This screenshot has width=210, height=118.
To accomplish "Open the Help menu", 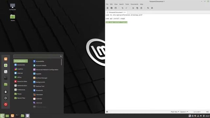I will [x=141, y=4].
